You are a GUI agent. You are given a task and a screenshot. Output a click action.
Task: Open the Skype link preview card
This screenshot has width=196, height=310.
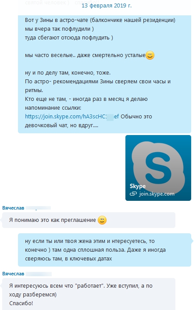(x=158, y=168)
